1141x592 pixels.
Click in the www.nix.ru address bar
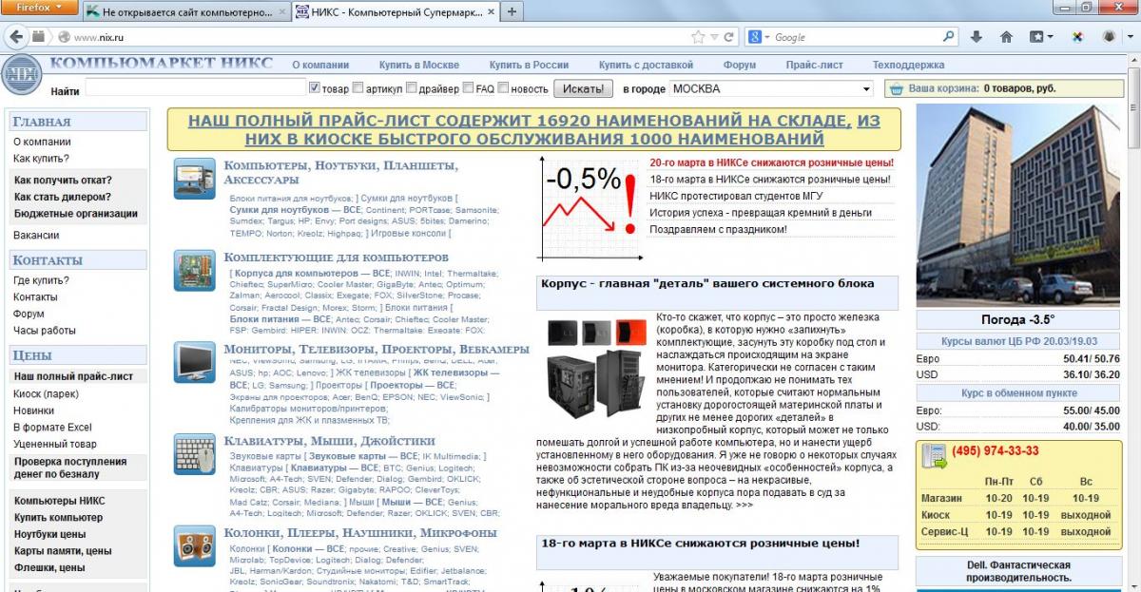pyautogui.click(x=380, y=37)
